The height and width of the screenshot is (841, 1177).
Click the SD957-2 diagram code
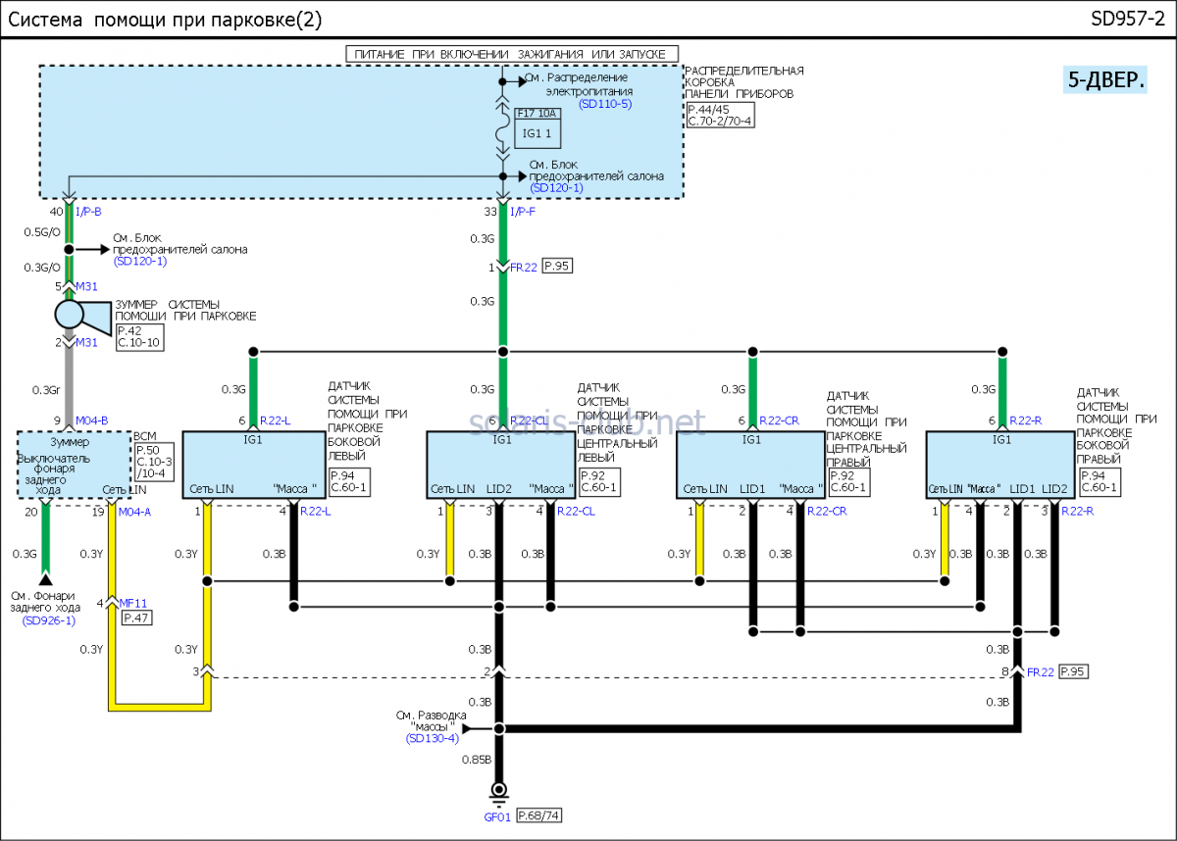1127,18
